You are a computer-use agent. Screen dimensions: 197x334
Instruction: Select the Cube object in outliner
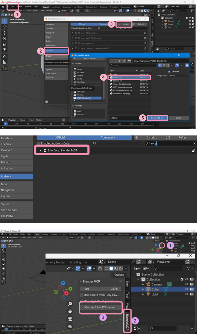[155, 289]
